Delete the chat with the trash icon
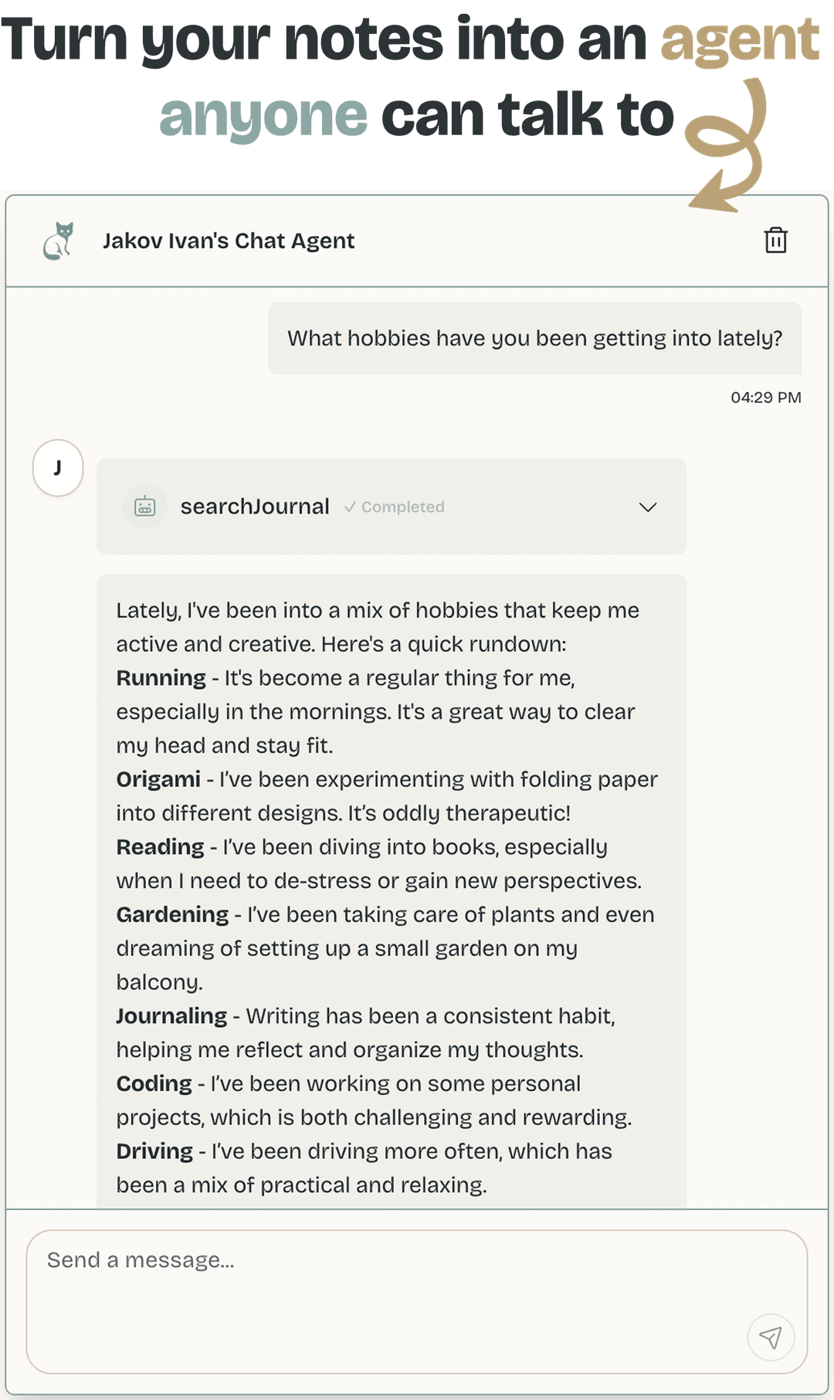 click(x=775, y=240)
